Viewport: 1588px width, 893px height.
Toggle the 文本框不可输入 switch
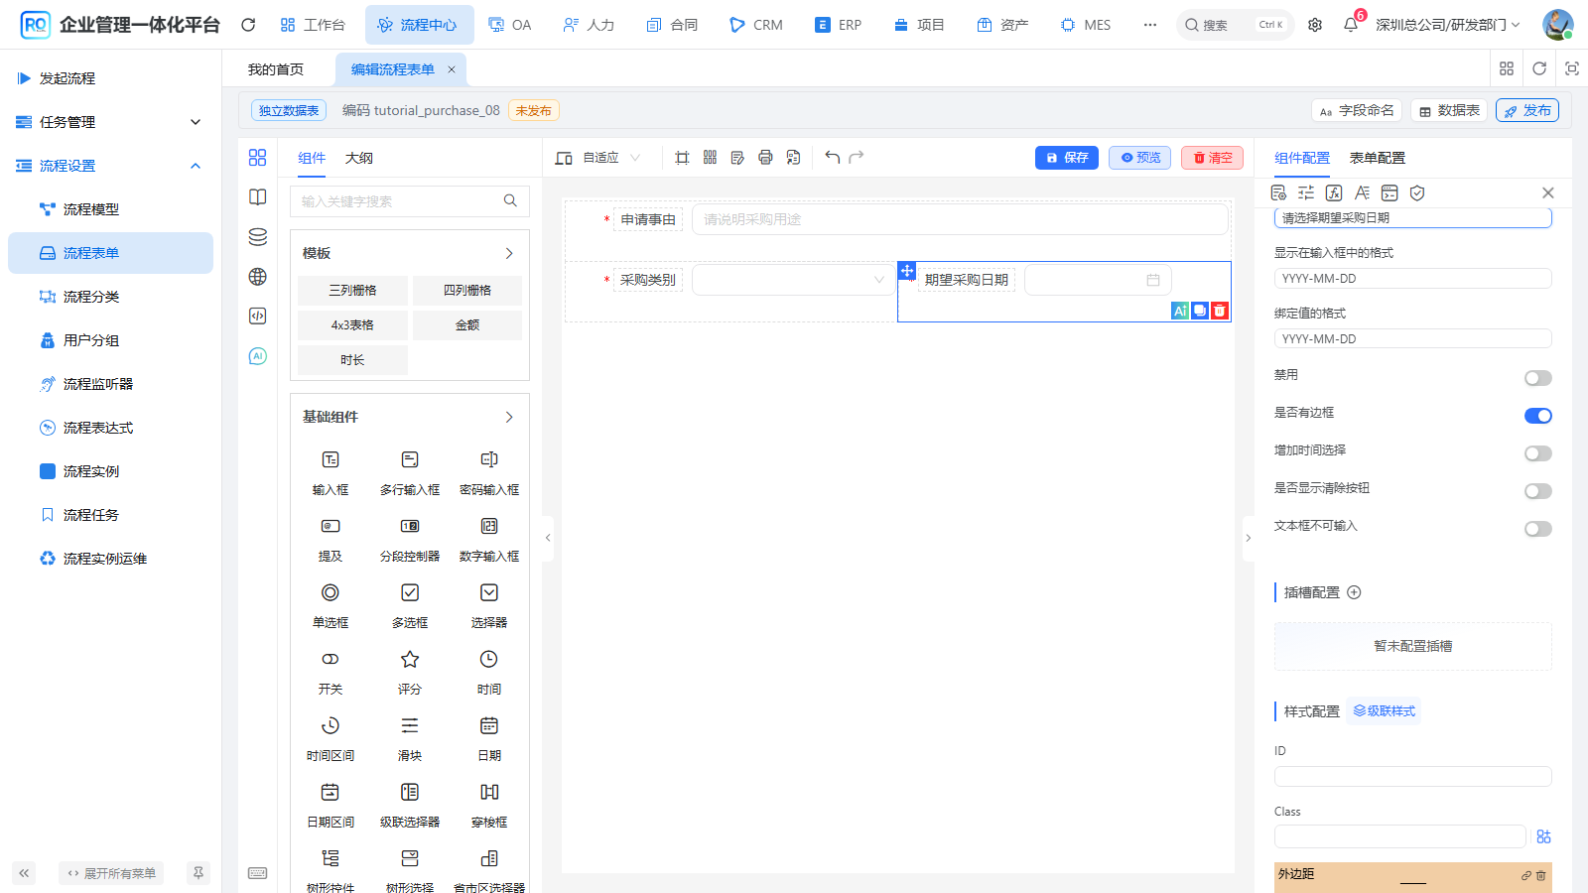coord(1538,529)
